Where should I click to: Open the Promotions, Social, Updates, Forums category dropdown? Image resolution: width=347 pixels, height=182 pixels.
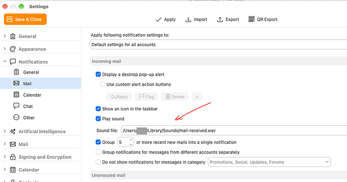point(269,162)
